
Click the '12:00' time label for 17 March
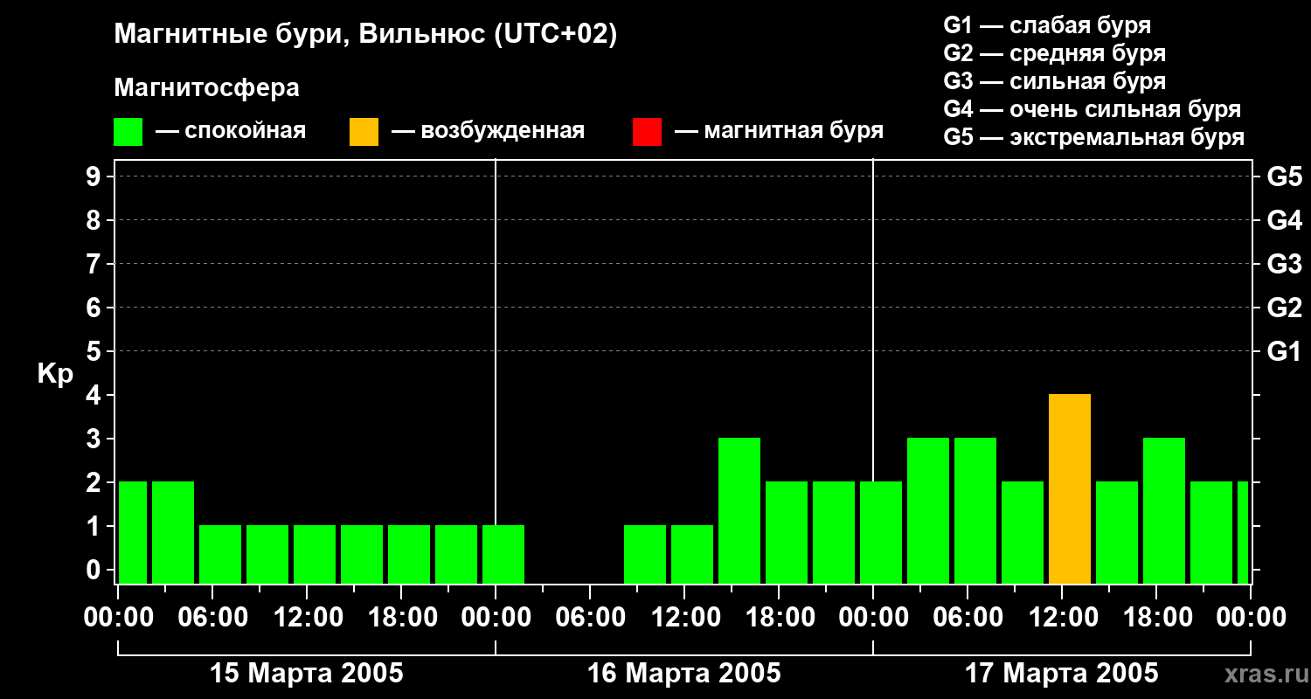tap(1063, 618)
